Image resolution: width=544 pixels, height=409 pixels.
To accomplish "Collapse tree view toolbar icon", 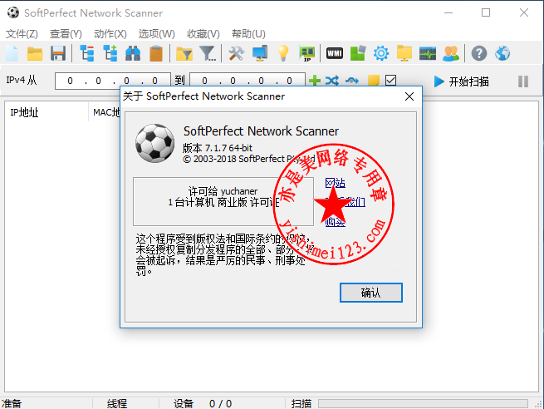I will point(86,53).
